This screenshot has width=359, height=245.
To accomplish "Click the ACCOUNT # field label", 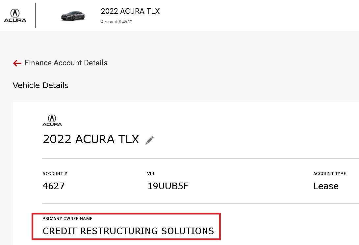I will click(x=55, y=174).
